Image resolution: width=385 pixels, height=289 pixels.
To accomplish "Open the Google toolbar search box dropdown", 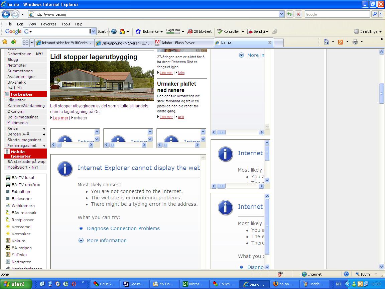I will (x=93, y=31).
